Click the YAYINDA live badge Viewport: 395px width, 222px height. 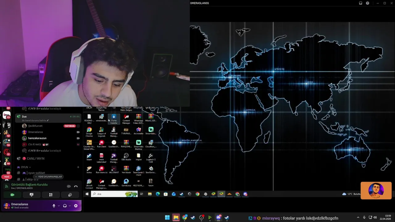point(70,126)
